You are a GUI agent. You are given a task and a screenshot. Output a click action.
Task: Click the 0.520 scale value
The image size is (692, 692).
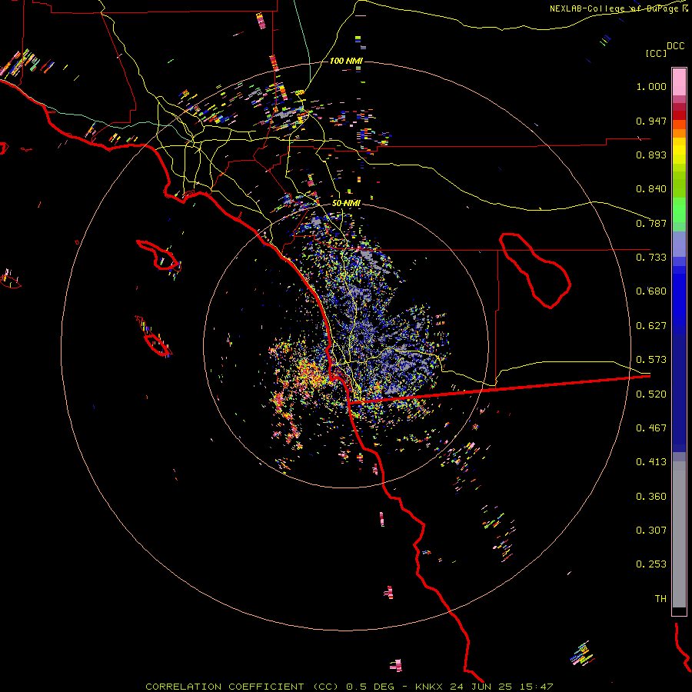[651, 394]
